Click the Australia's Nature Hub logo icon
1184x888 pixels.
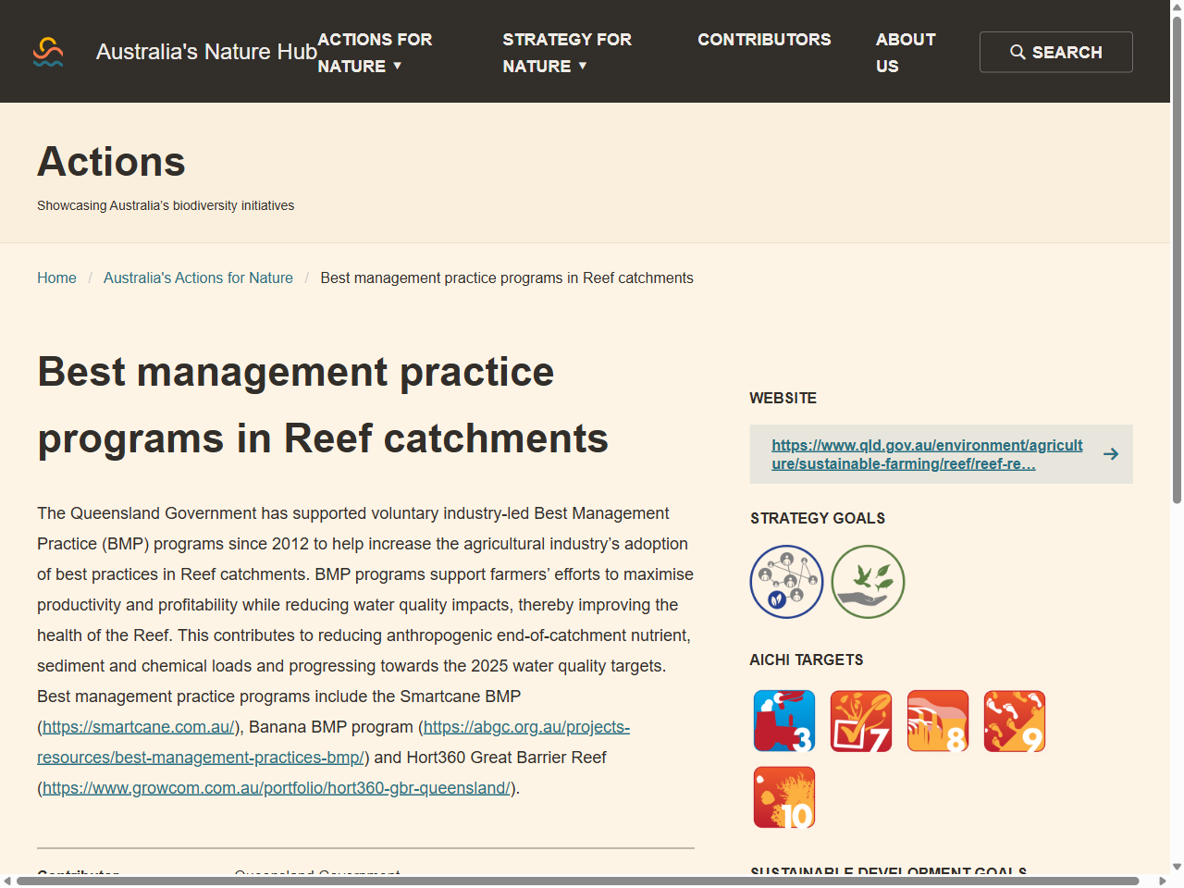[x=47, y=52]
